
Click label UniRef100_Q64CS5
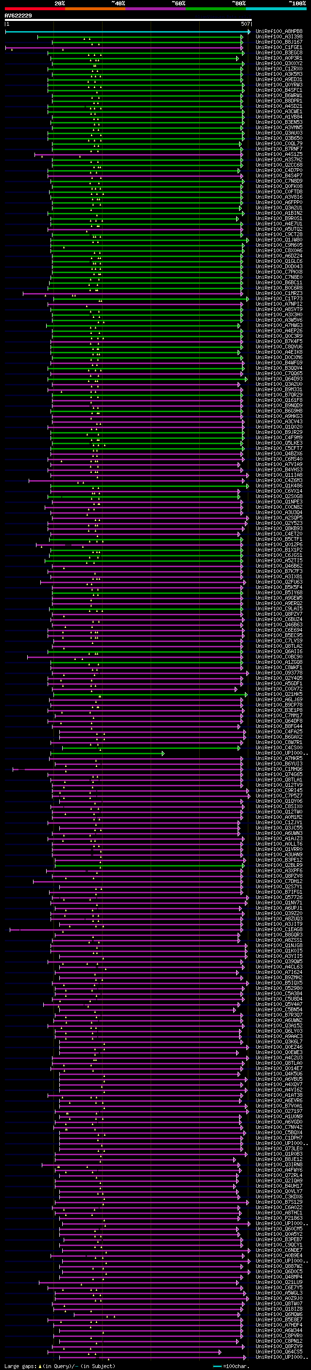[279, 1353]
